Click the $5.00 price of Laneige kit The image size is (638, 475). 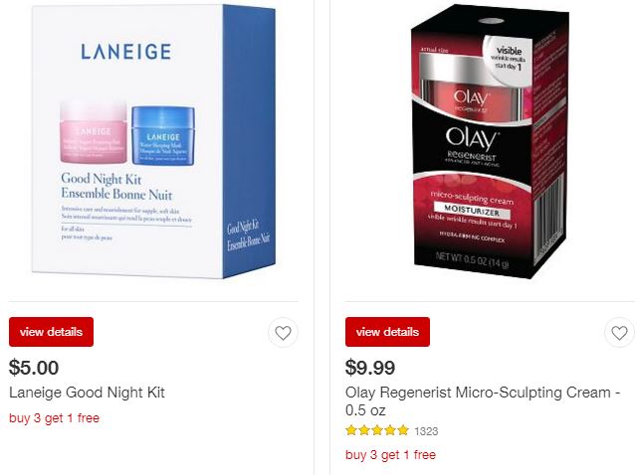[34, 368]
